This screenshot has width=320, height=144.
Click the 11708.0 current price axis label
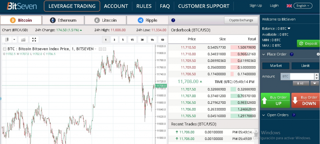coord(161,86)
